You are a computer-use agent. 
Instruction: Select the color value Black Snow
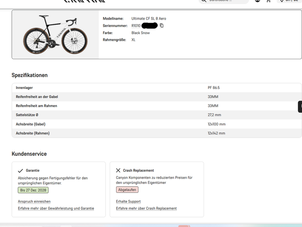pyautogui.click(x=140, y=33)
